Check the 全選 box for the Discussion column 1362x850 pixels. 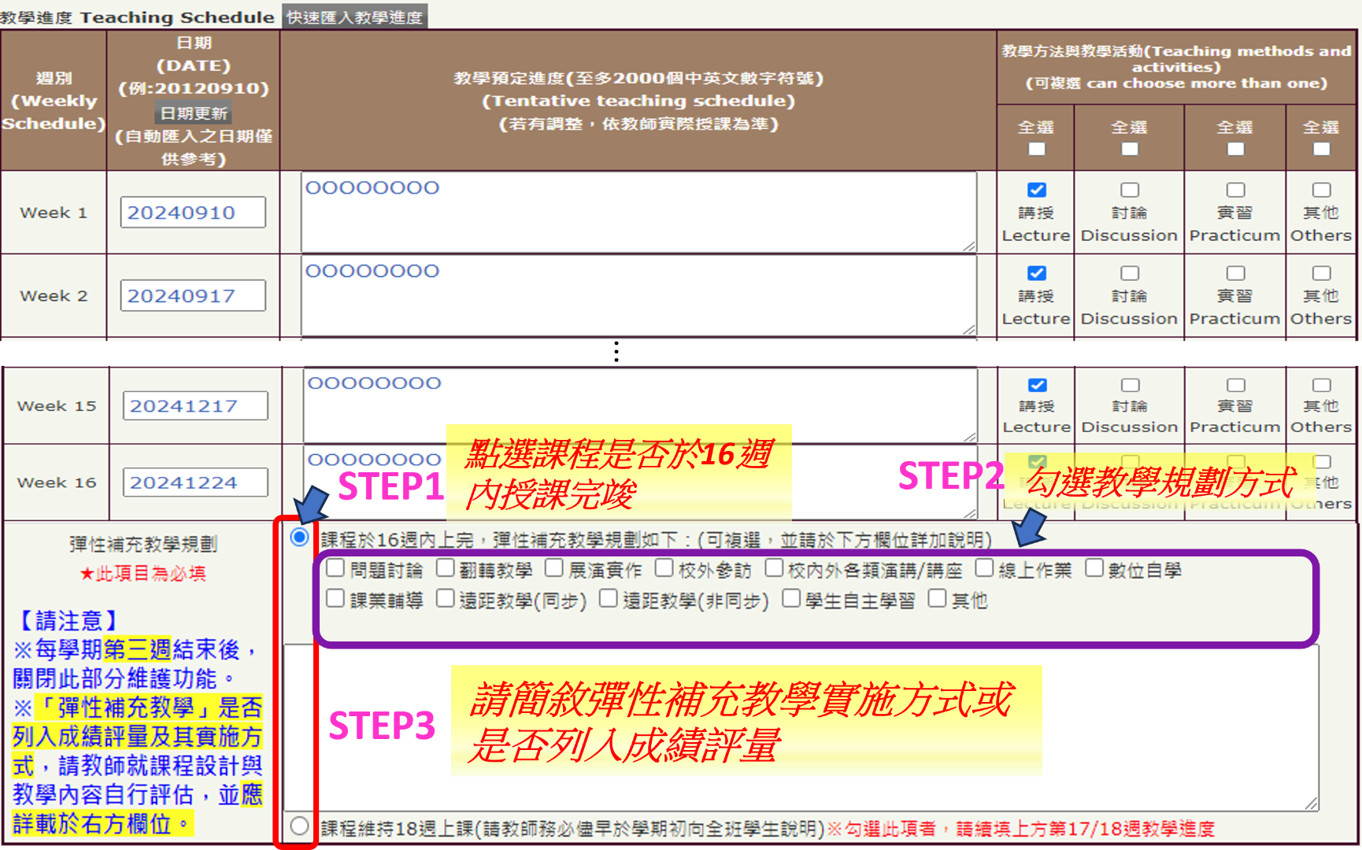tap(1130, 149)
